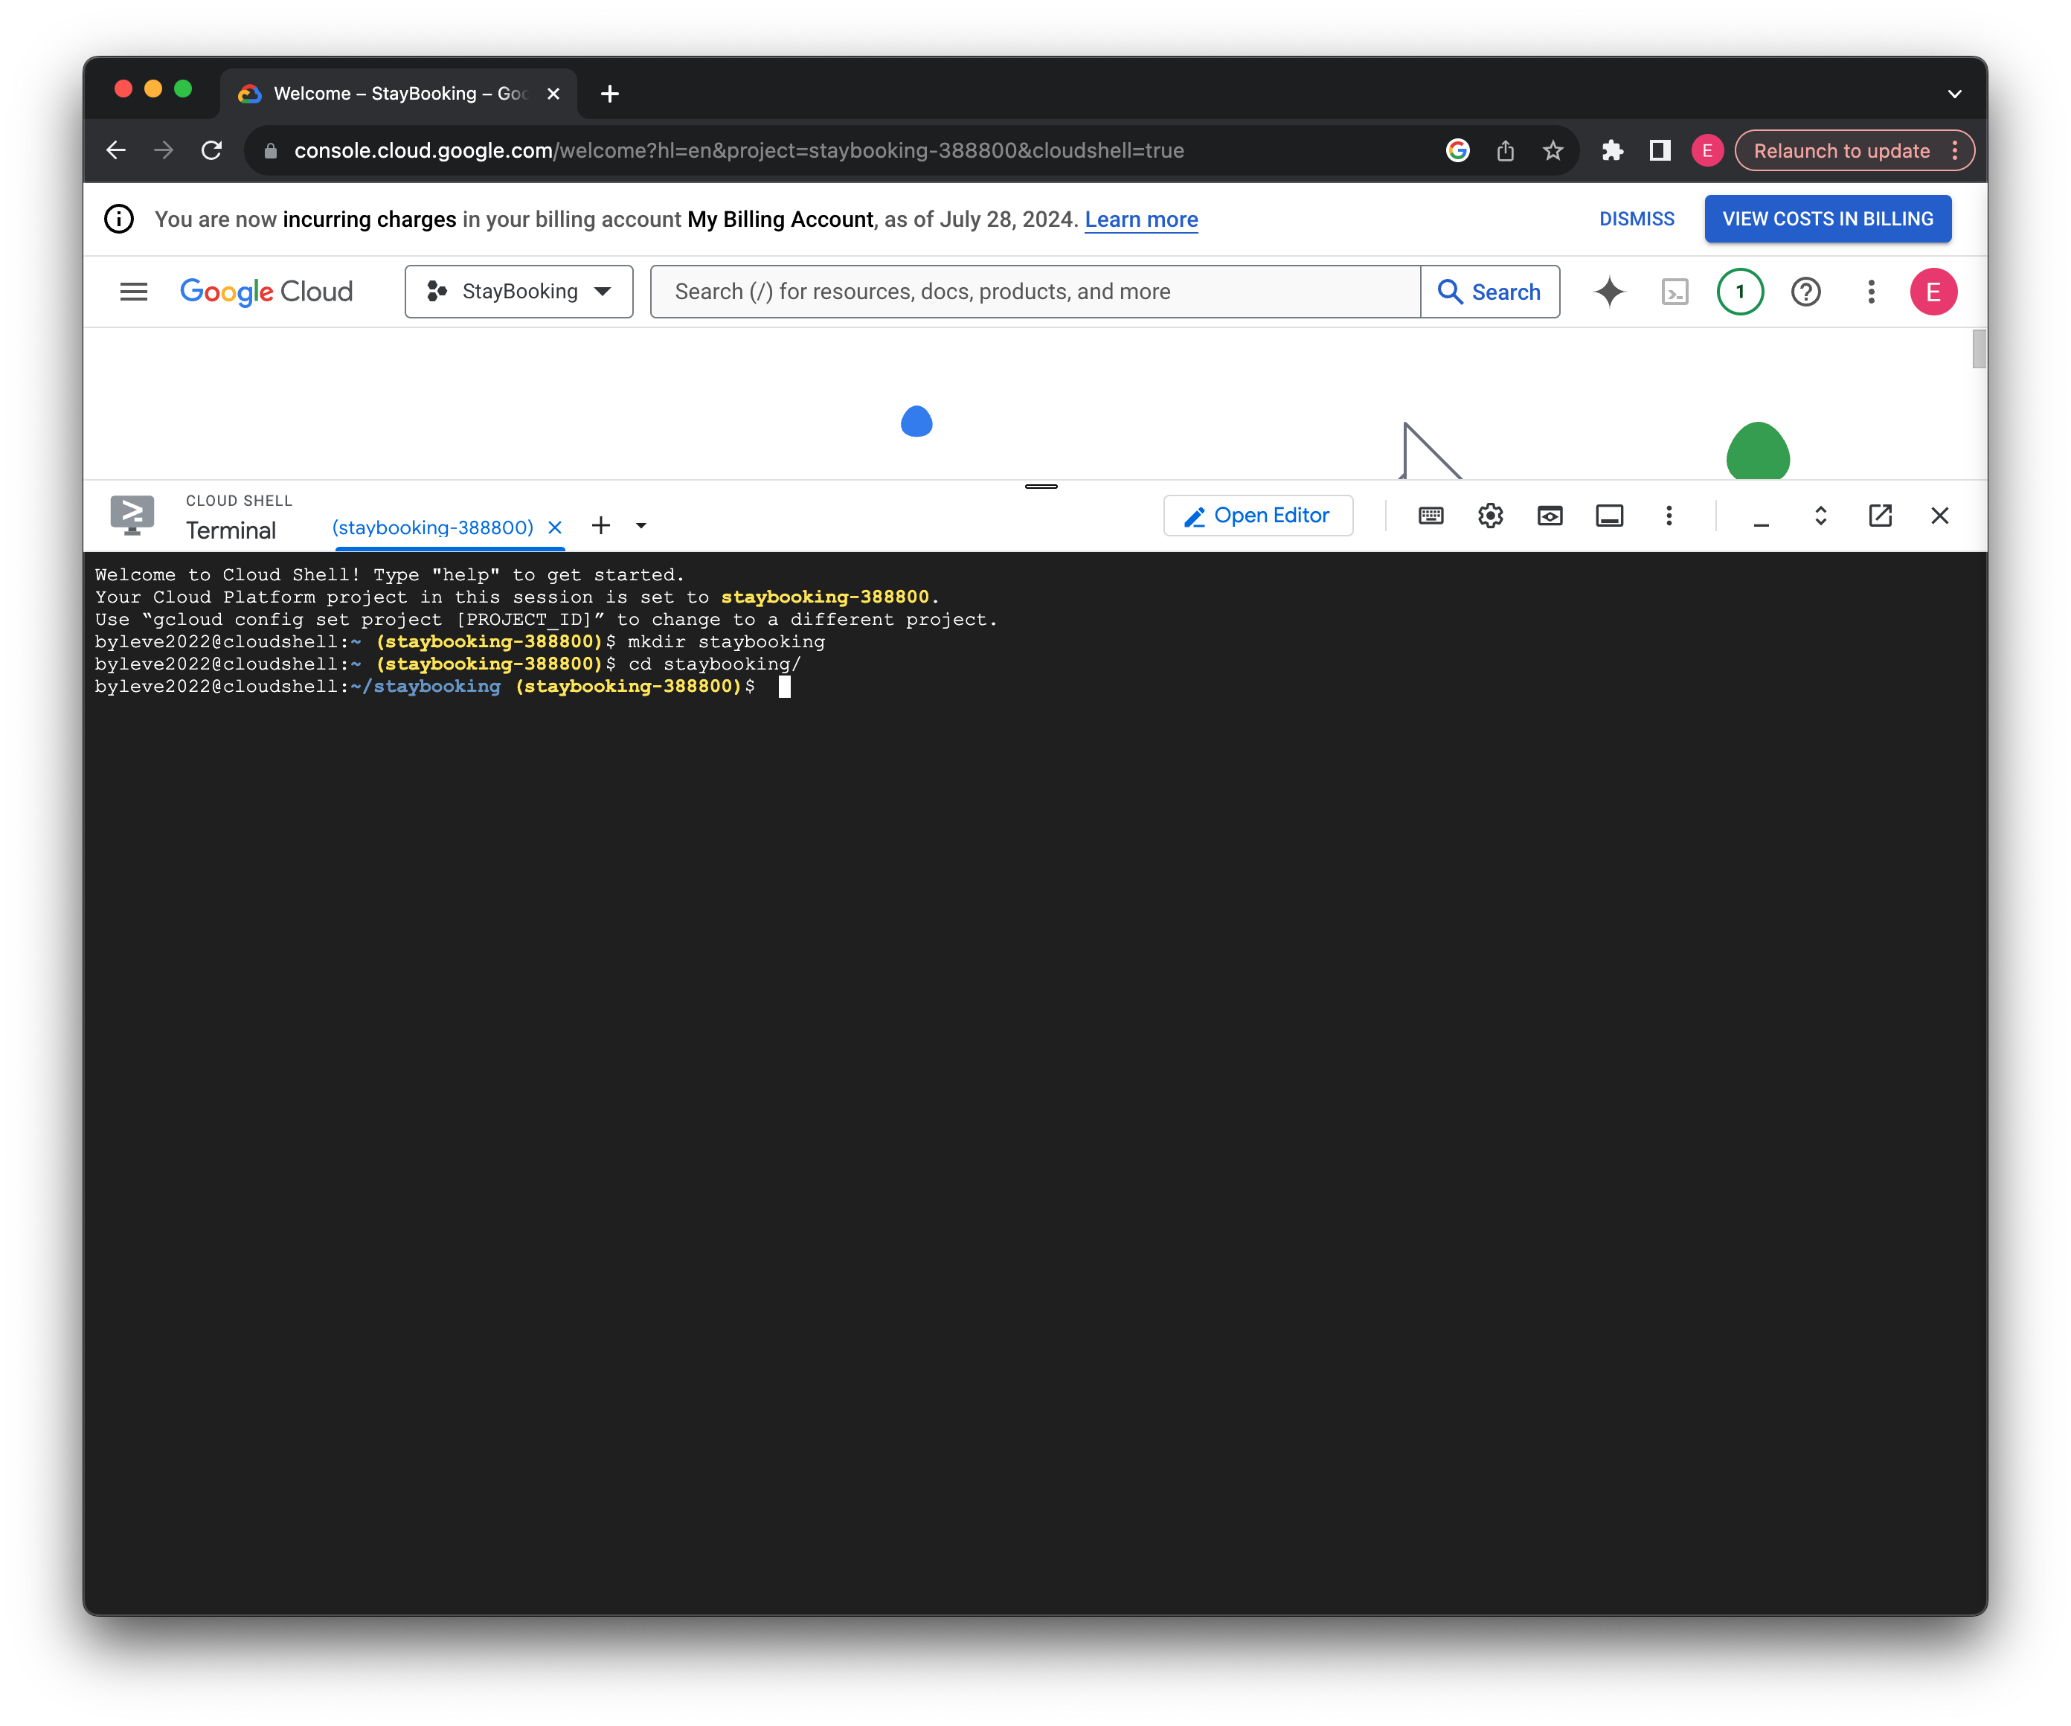Viewport: 2071px width, 1726px height.
Task: Click the Gemini AI sparkle icon
Action: pos(1610,292)
